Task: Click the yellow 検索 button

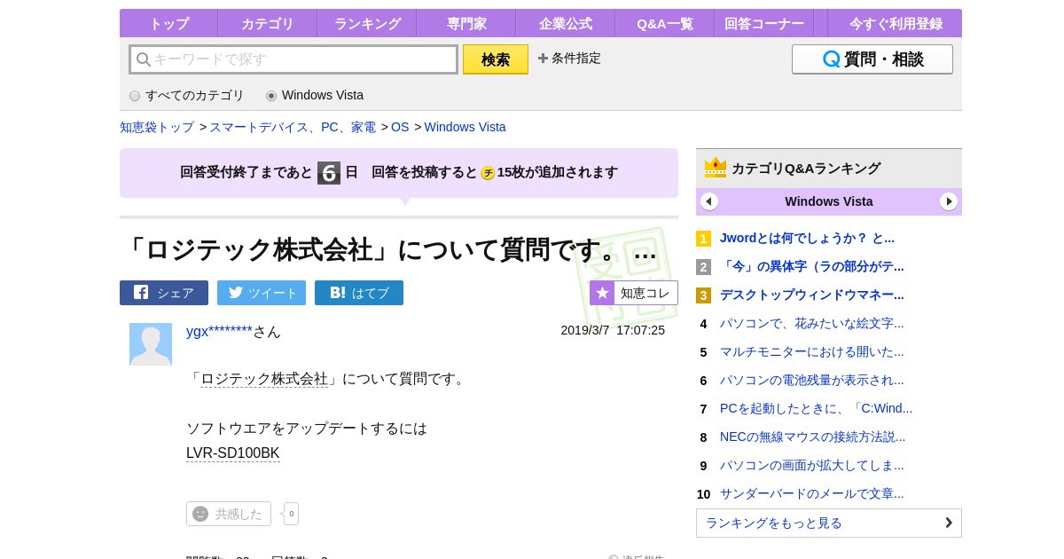Action: click(496, 59)
